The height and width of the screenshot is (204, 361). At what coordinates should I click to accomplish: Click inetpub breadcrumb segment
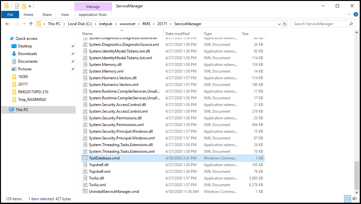(x=106, y=24)
